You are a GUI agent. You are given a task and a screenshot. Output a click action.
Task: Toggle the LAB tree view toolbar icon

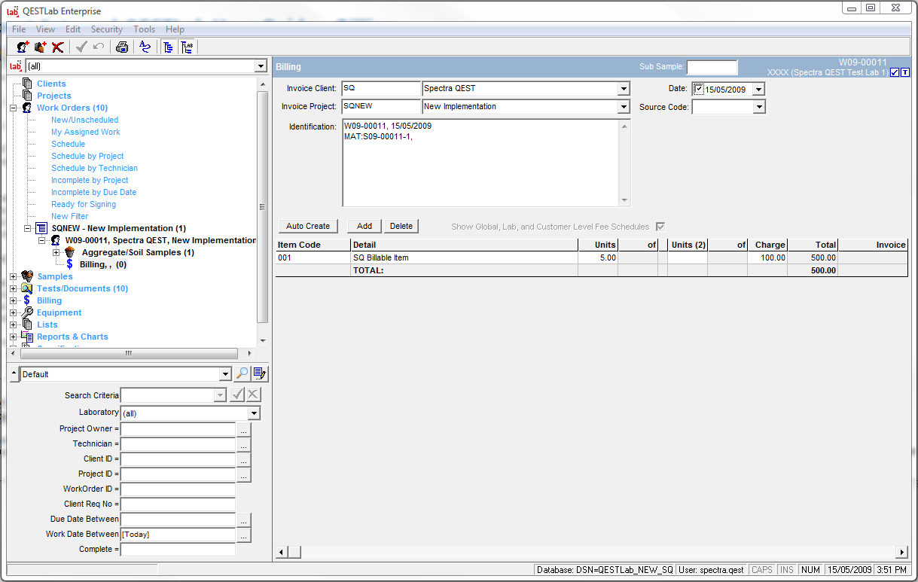187,47
